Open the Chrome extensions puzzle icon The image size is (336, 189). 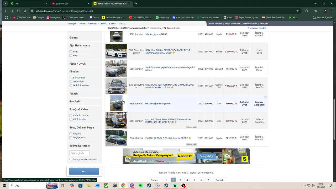tap(306, 11)
